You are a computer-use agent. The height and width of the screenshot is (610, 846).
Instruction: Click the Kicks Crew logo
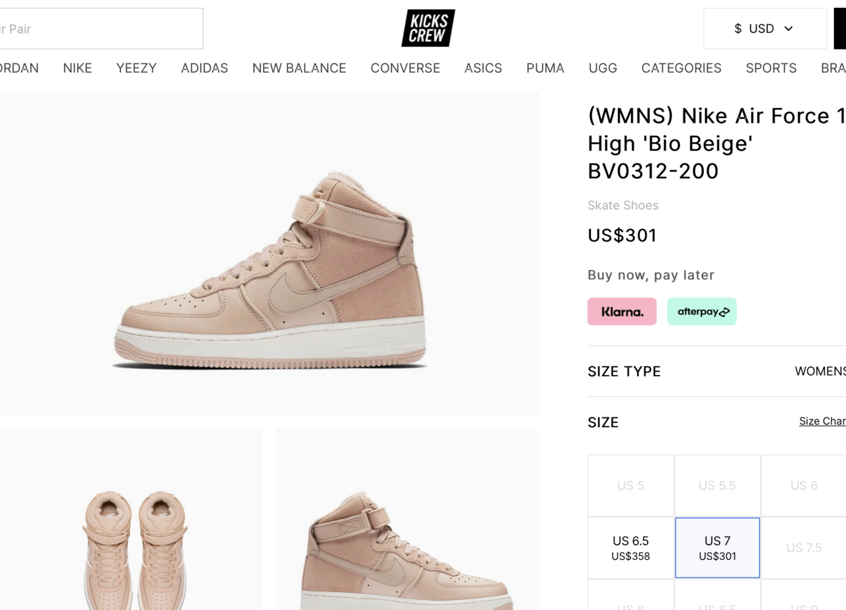pyautogui.click(x=428, y=28)
